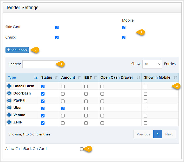This screenshot has width=184, height=162.
Task: Expand the Zelle row plus icon
Action: [x=9, y=122]
